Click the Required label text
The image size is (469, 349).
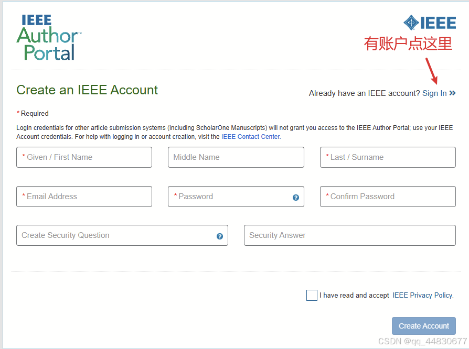tap(35, 114)
